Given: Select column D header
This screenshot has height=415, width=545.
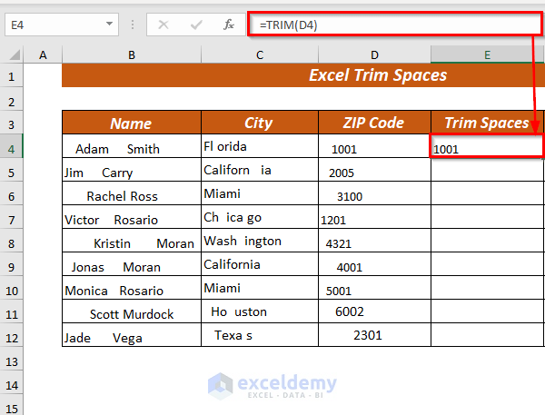Looking at the screenshot, I should tap(373, 55).
